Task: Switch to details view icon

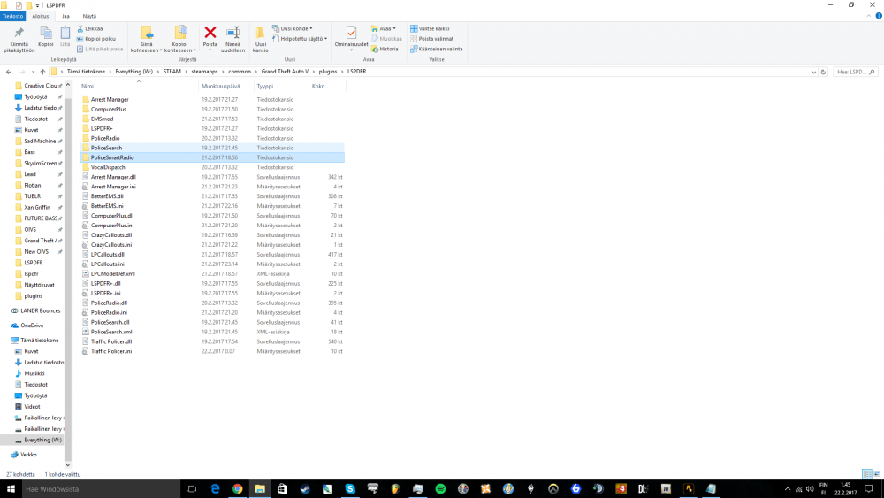Action: pyautogui.click(x=867, y=474)
